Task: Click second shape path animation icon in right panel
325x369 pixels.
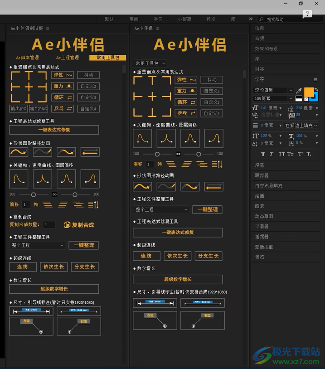Action: click(166, 187)
